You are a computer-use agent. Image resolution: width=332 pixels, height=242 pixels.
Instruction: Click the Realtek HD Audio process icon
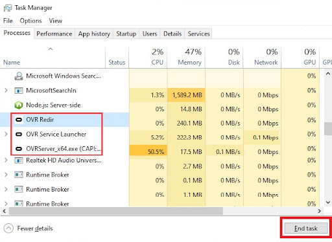19,160
